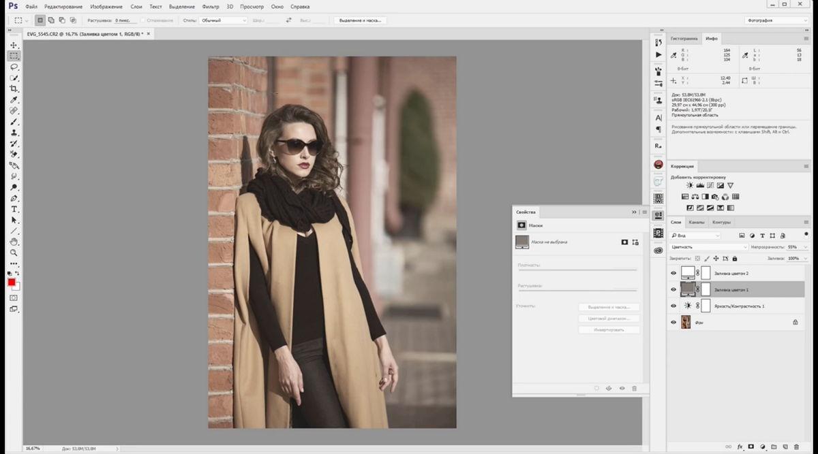Open the Цветность blend mode dropdown

[708, 247]
